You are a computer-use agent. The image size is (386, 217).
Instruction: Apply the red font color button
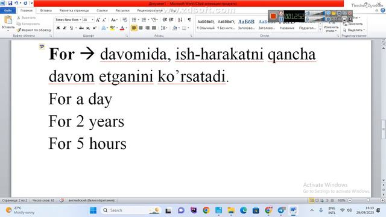tap(122, 28)
